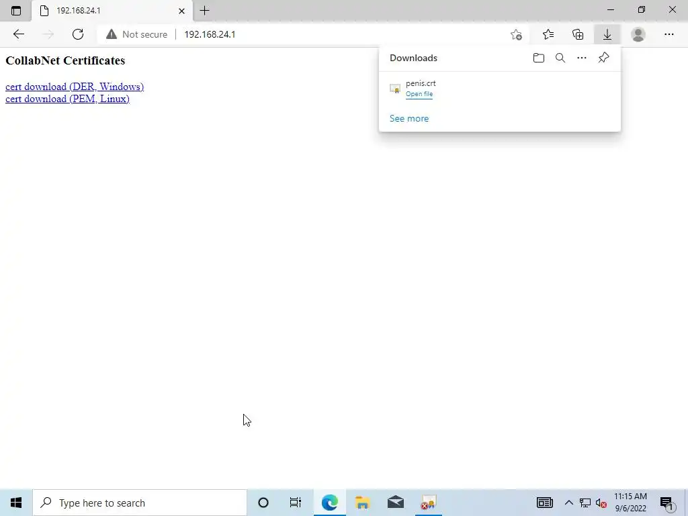
Task: Click the certificate app taskbar icon
Action: tap(428, 503)
